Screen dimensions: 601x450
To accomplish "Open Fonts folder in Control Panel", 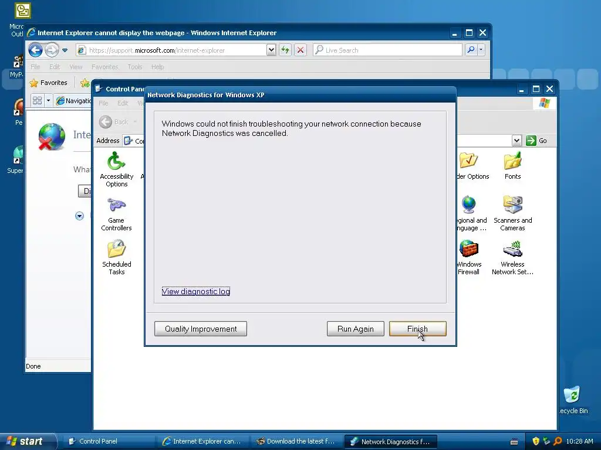I will click(513, 166).
